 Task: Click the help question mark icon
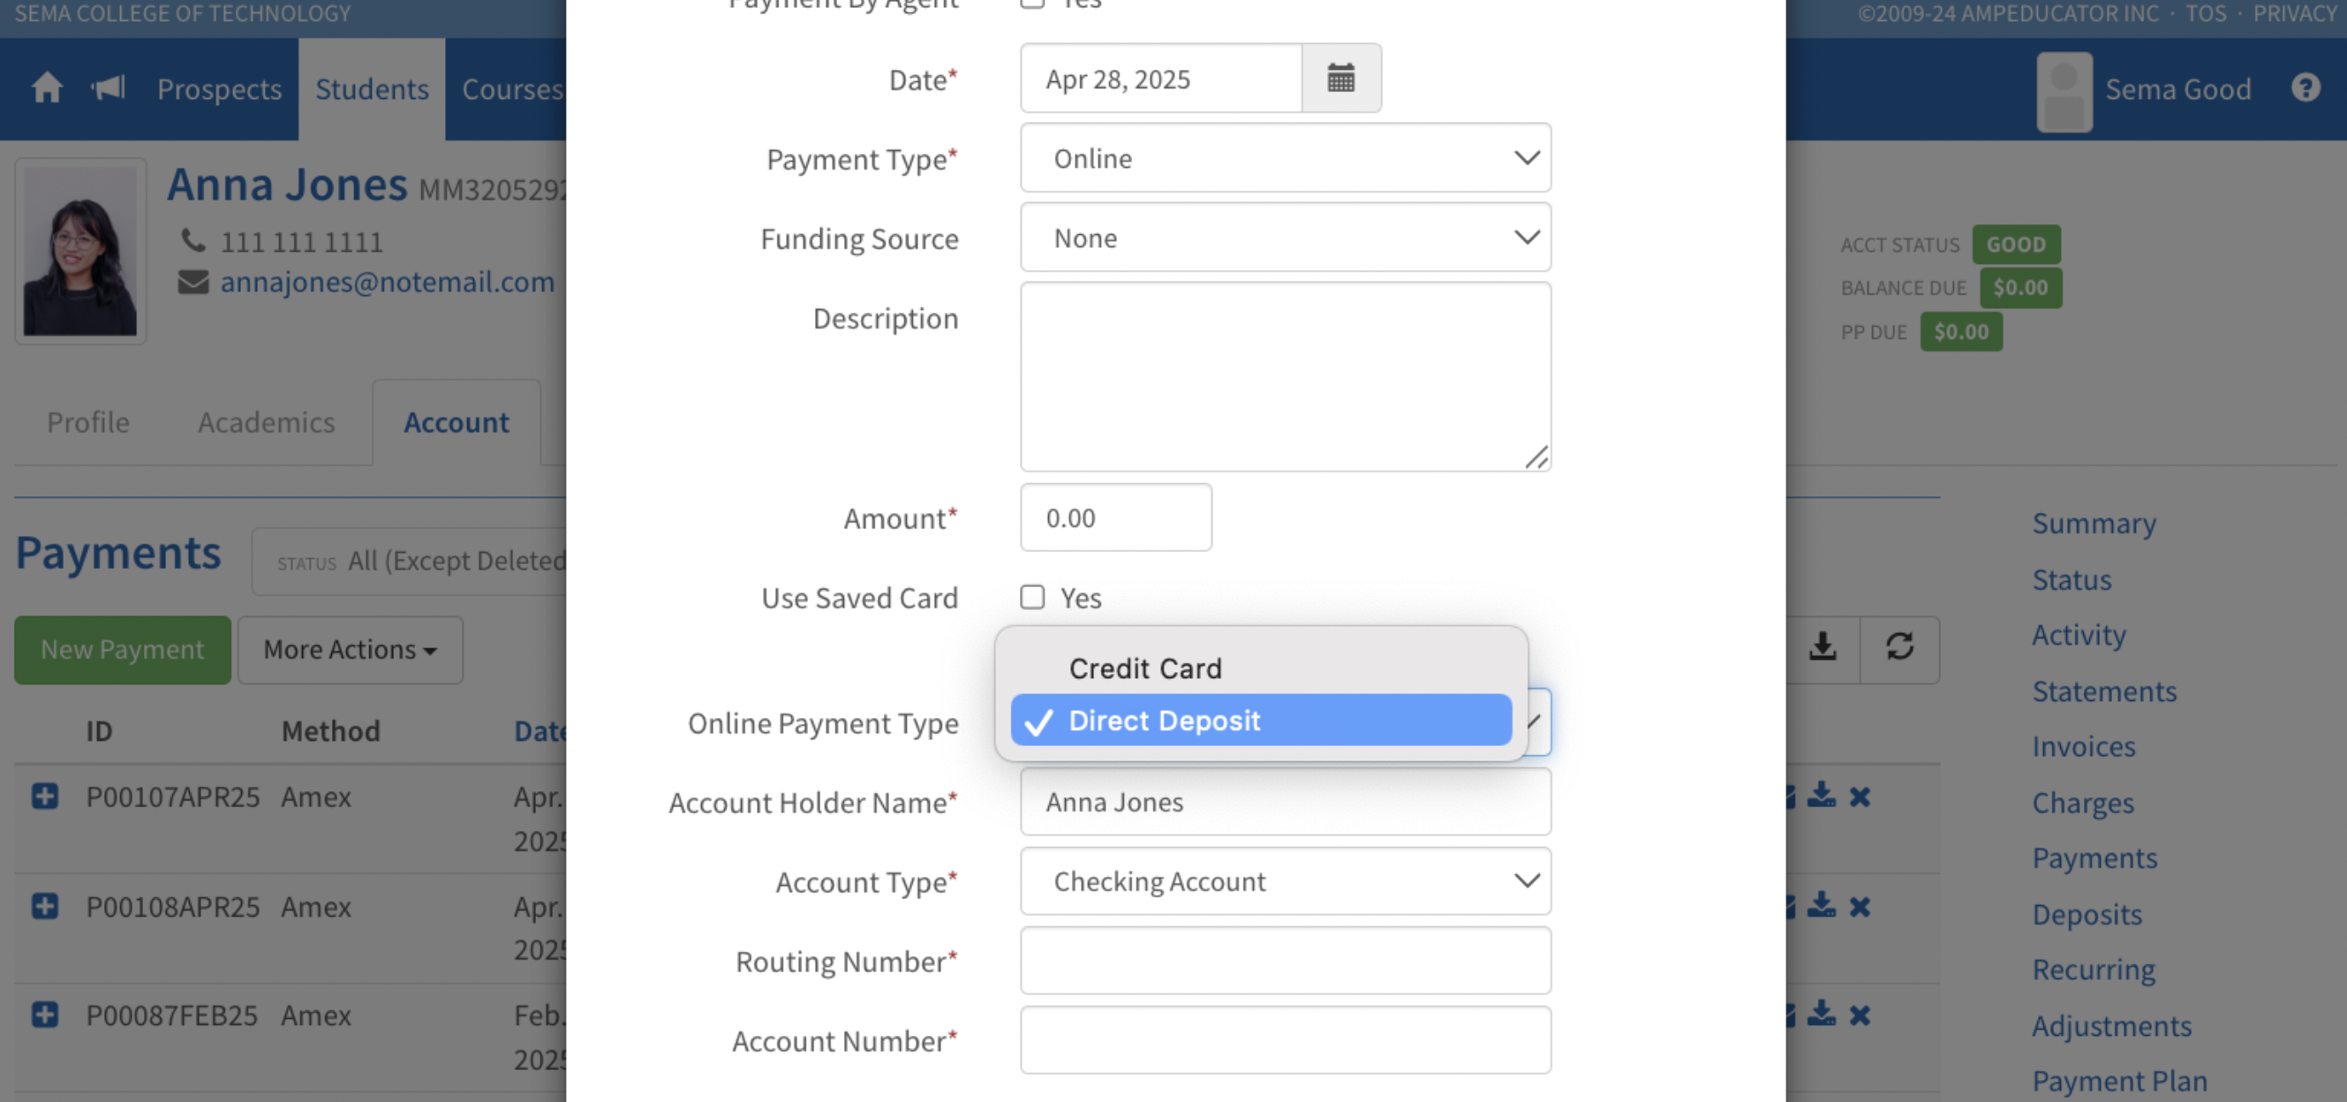[2305, 88]
